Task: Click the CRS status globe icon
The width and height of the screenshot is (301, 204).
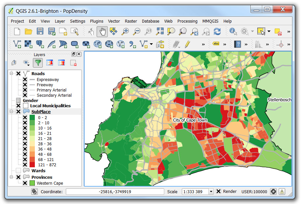Action: click(x=273, y=191)
